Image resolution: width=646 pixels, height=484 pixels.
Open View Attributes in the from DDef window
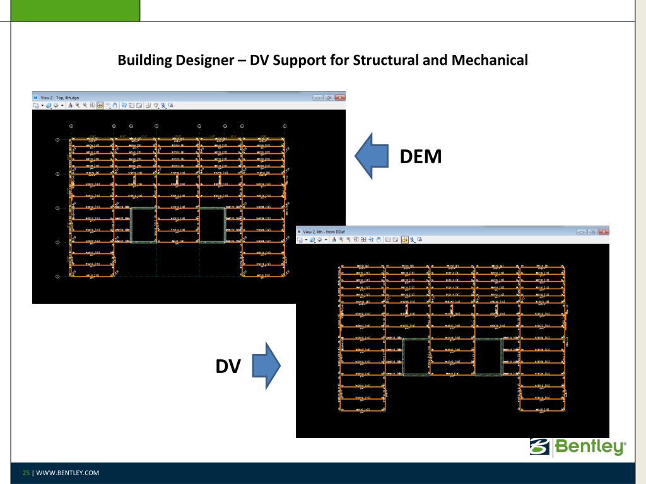(x=300, y=239)
